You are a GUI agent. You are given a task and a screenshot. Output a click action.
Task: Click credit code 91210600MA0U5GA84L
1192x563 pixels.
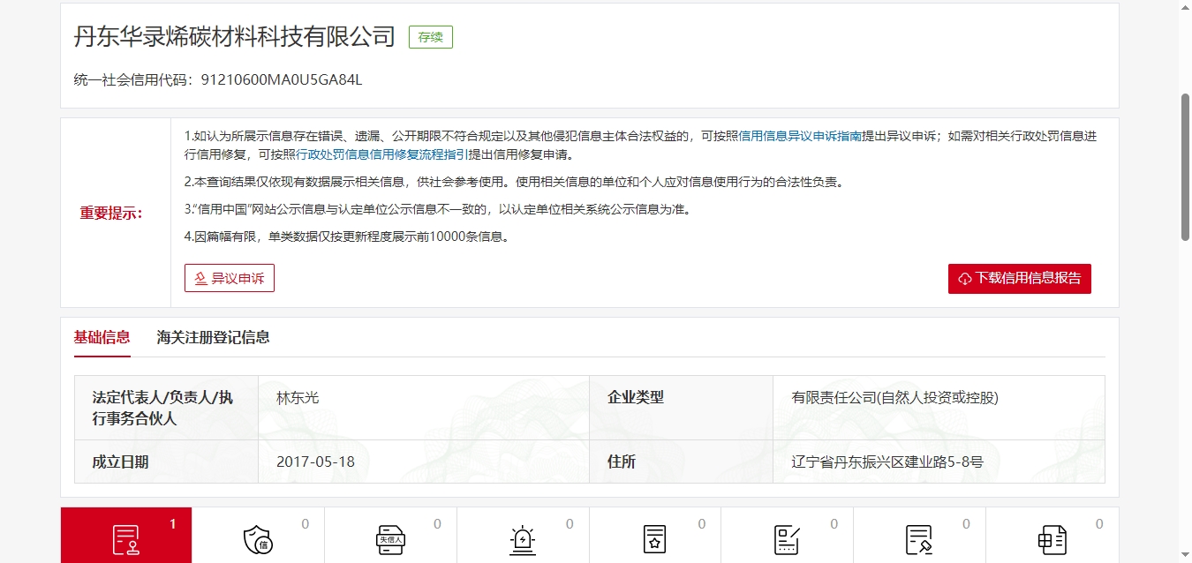(x=282, y=80)
